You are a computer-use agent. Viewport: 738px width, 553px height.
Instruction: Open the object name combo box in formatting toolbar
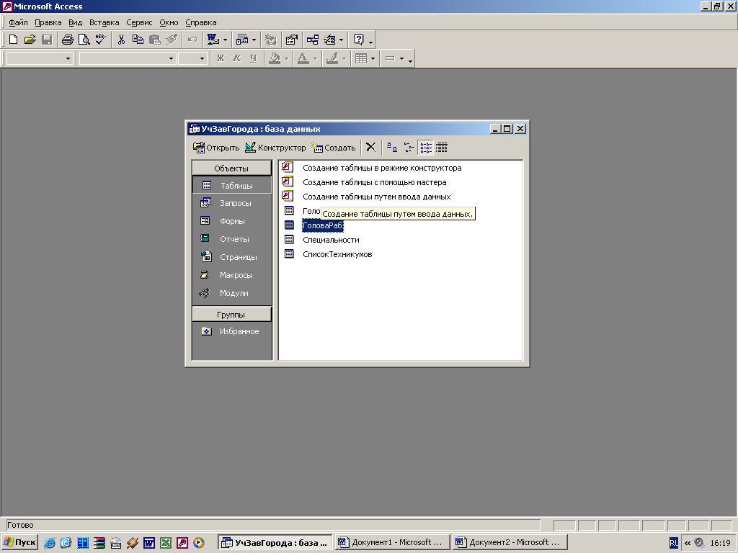click(x=40, y=58)
